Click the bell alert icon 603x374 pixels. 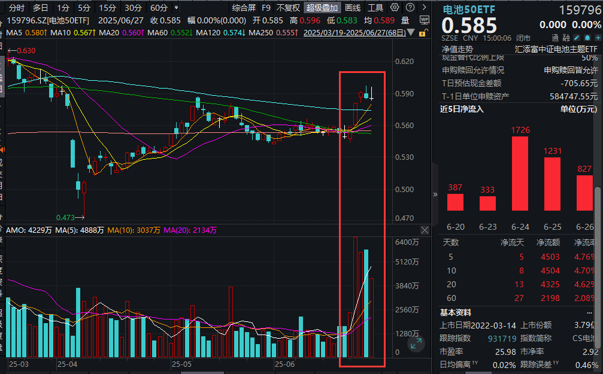click(x=587, y=38)
